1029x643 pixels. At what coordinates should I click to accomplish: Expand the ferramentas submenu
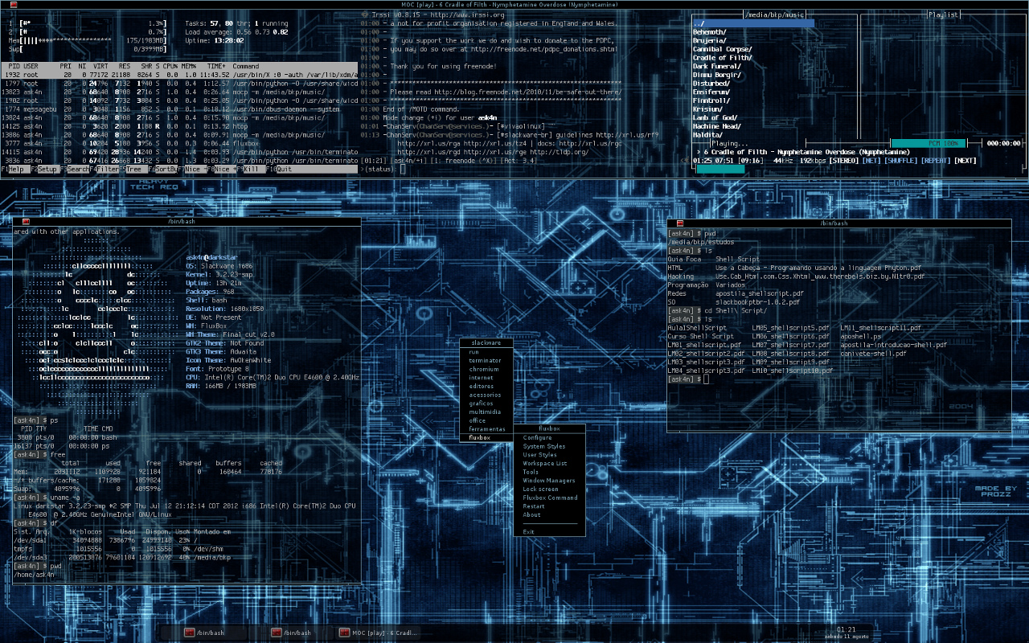click(x=486, y=429)
